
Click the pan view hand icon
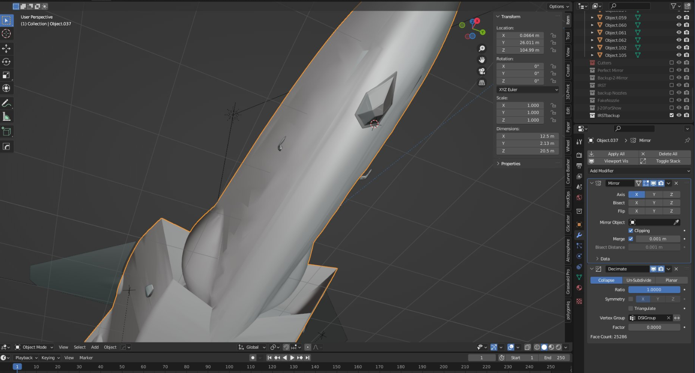[x=482, y=60]
